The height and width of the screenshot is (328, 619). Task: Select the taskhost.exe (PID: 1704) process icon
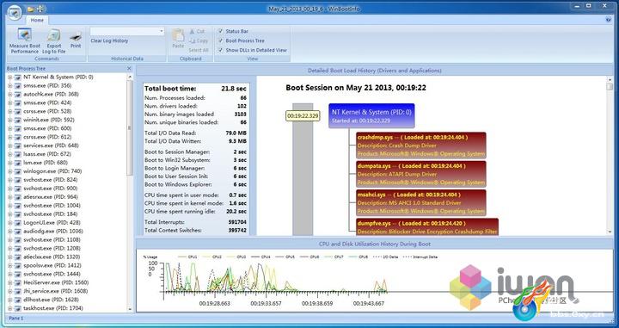[18, 309]
